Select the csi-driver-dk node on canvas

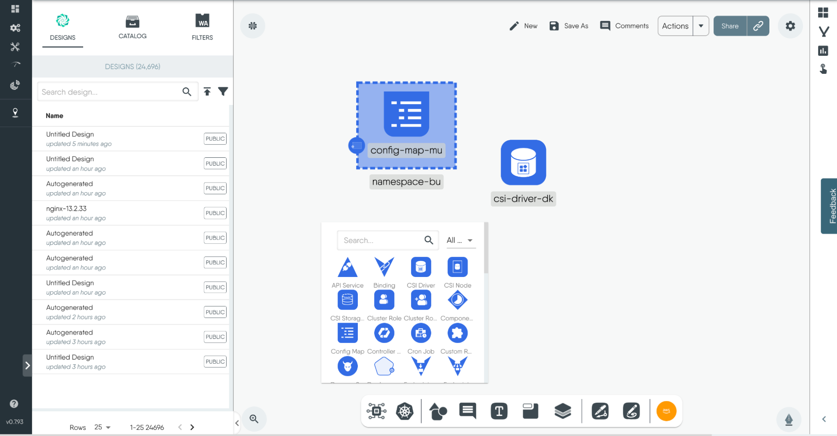point(523,163)
